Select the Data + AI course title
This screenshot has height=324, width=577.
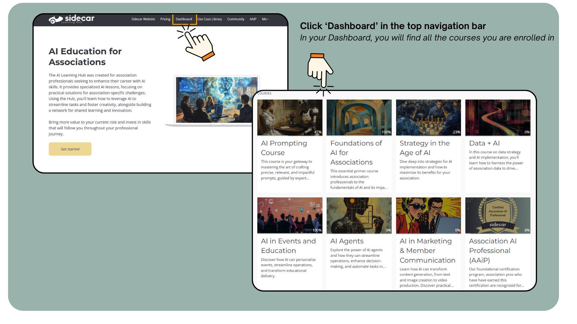coord(484,143)
